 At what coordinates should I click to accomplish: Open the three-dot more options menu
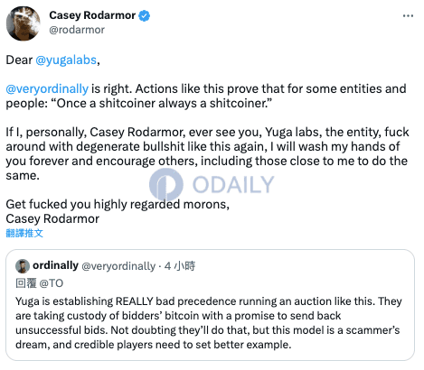tap(408, 15)
